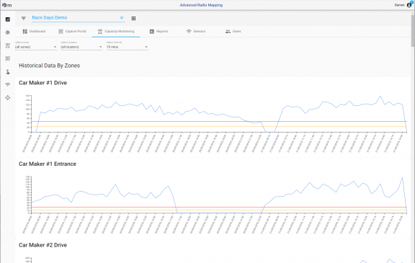Click the Car Maker #2 Drive chart title
This screenshot has height=263, width=415.
[43, 245]
